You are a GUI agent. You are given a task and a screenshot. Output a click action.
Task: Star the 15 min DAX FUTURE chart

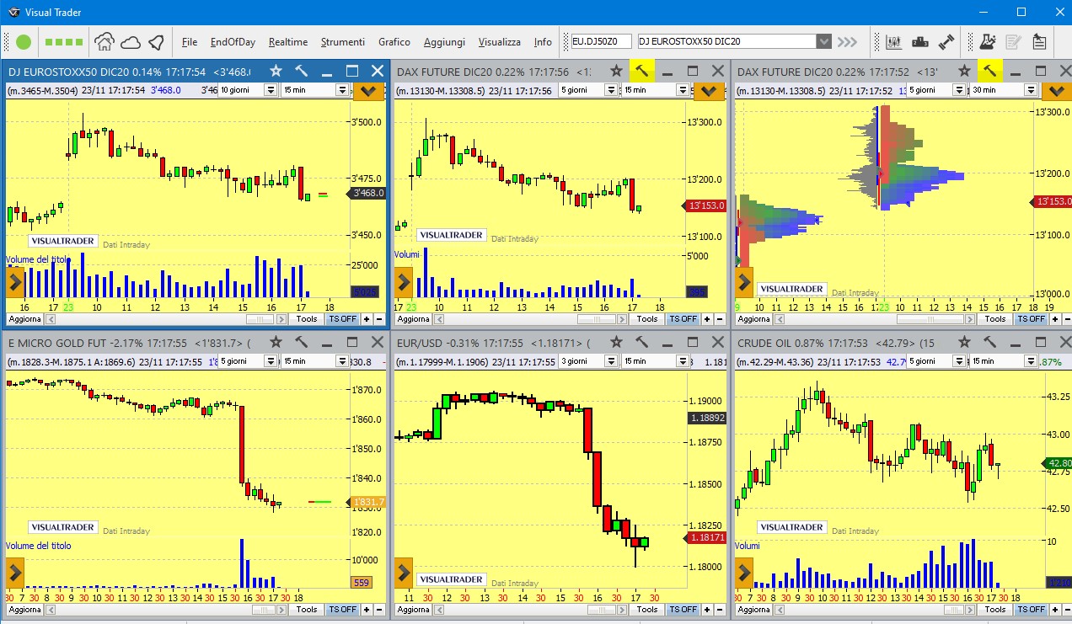(616, 72)
